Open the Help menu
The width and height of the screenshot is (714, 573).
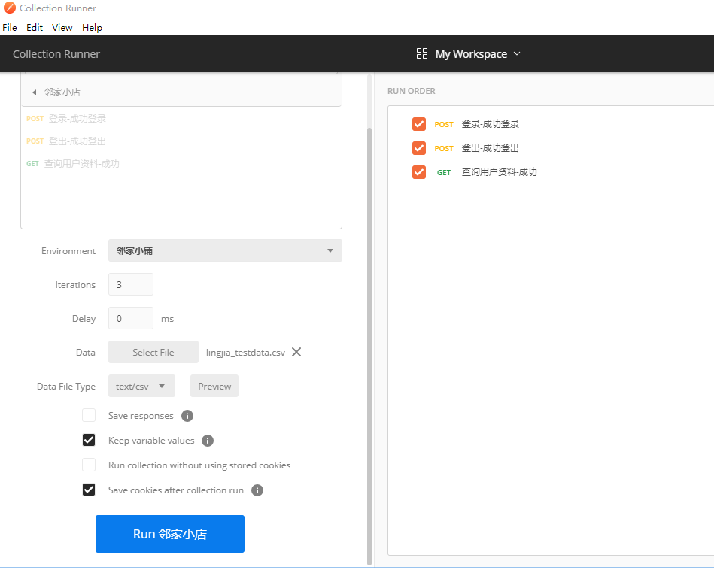[x=92, y=27]
